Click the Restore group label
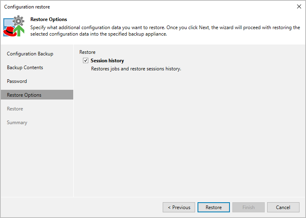This screenshot has width=306, height=218. [x=87, y=52]
